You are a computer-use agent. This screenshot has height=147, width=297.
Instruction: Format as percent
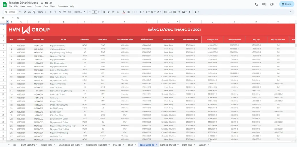click(55, 12)
